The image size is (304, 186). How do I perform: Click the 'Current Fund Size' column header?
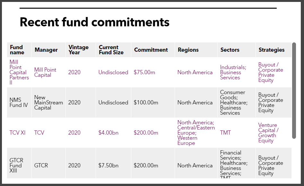[113, 50]
